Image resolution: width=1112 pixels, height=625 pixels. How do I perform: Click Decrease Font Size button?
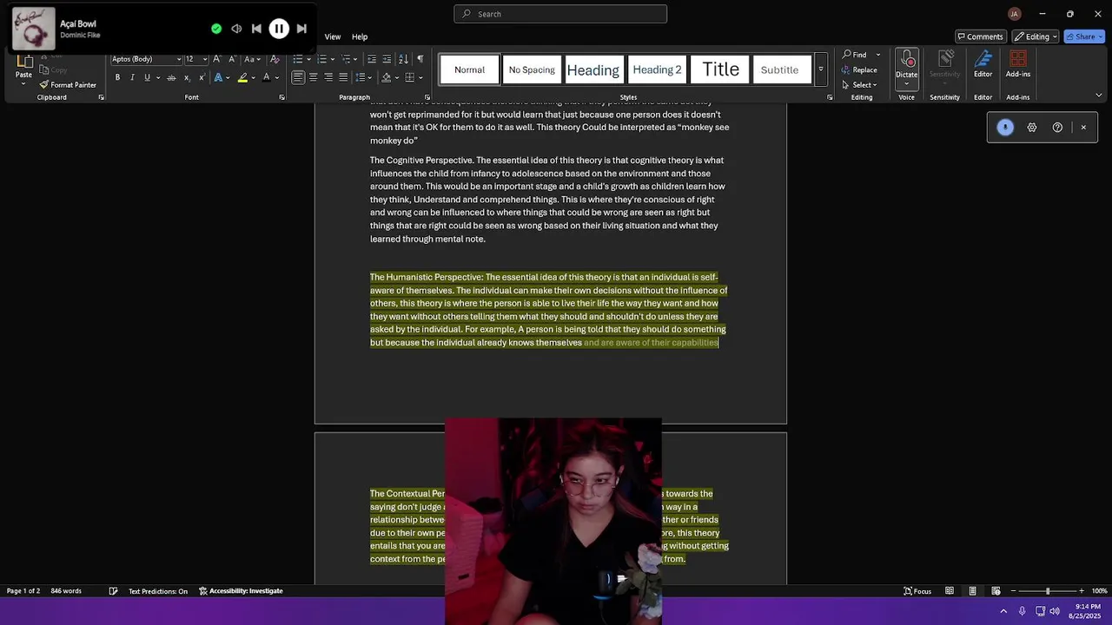pos(231,59)
